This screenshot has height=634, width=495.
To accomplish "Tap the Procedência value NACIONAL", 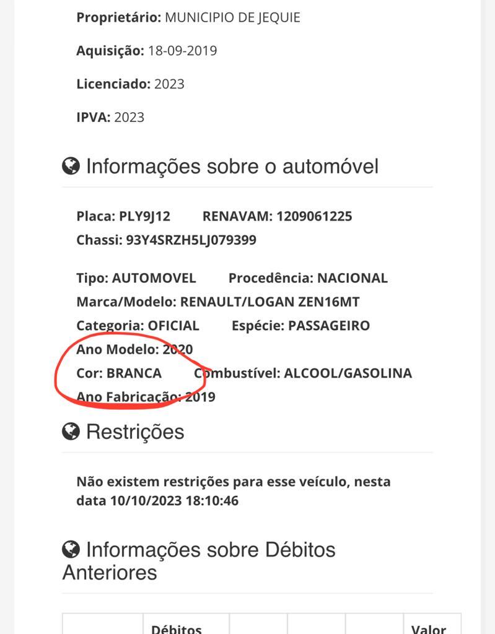I will [353, 278].
